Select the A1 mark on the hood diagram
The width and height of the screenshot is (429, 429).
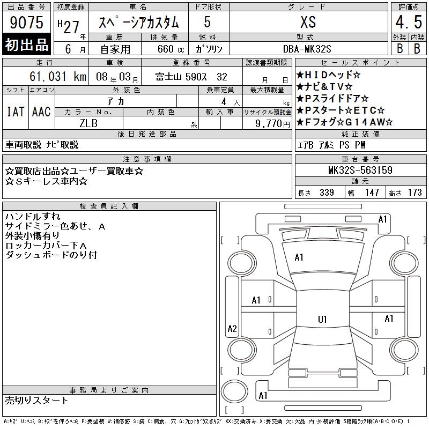pyautogui.click(x=299, y=257)
